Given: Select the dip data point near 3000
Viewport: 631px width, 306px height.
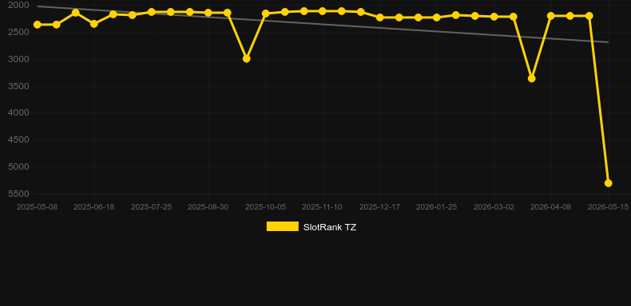Looking at the screenshot, I should click(x=246, y=59).
